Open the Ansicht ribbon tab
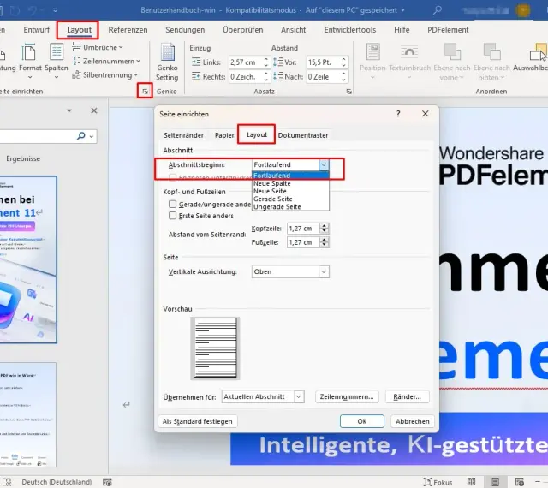Viewport: 548px width, 488px height. 293,30
